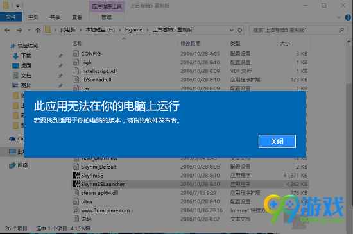Click the 关闭 button in the dialog
Viewport: 353px width, 234px height.
click(x=277, y=142)
